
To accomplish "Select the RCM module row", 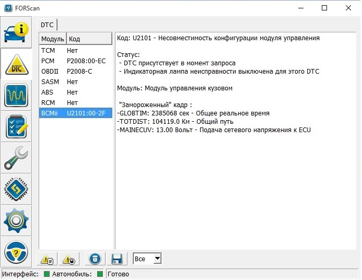I will tap(76, 102).
